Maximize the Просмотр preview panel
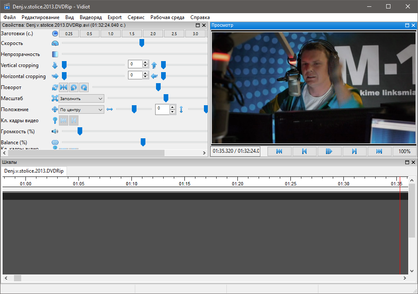The width and height of the screenshot is (418, 294). 407,25
